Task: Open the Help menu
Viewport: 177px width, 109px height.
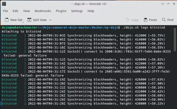Action: coord(91,11)
